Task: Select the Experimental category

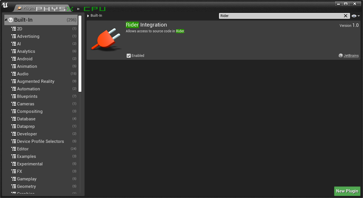Action: pos(30,164)
